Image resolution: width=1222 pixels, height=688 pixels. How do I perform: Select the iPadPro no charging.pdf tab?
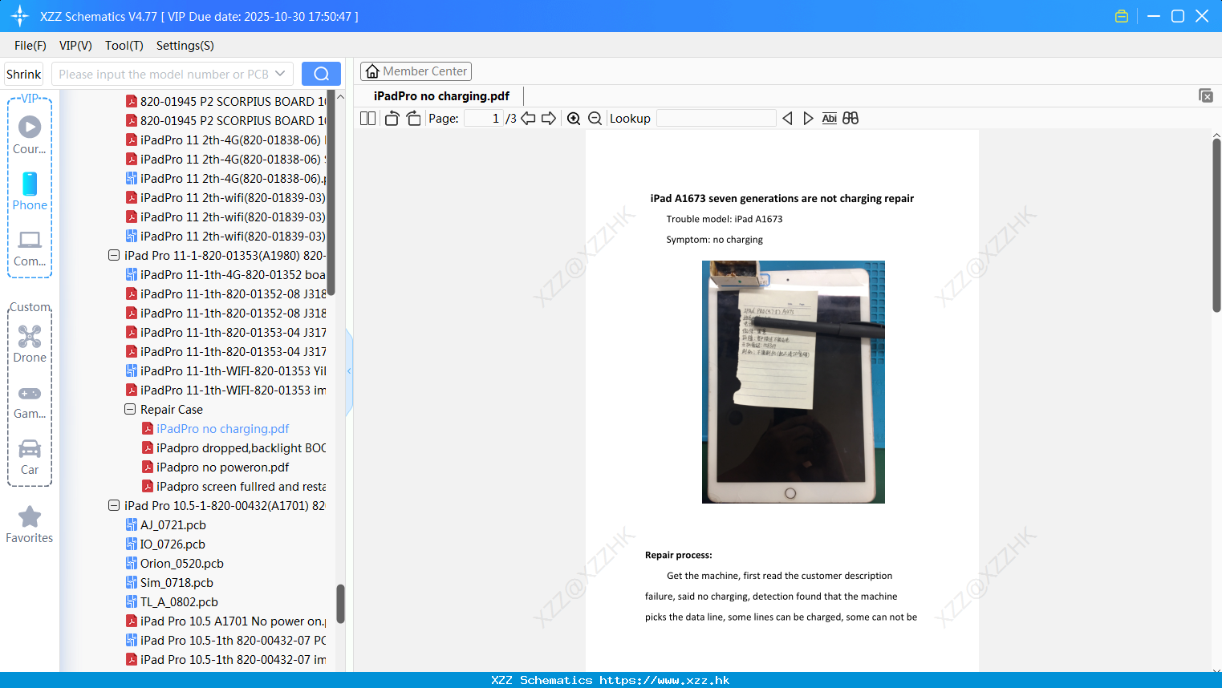click(441, 95)
